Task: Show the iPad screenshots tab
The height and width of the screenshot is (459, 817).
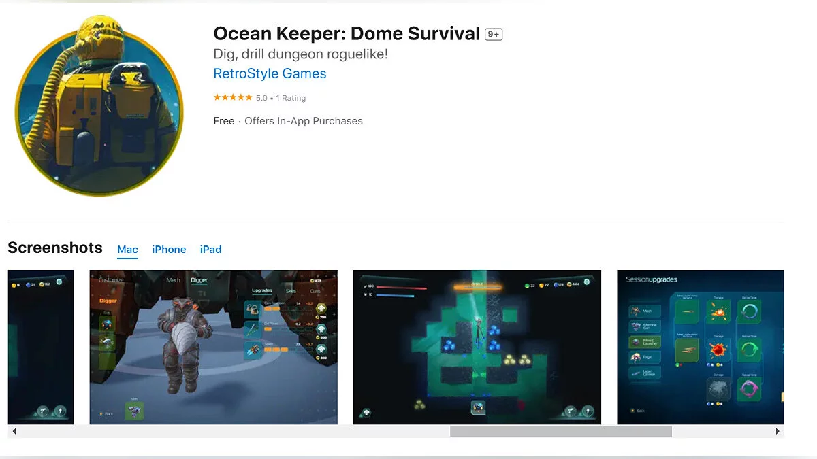Action: click(210, 250)
